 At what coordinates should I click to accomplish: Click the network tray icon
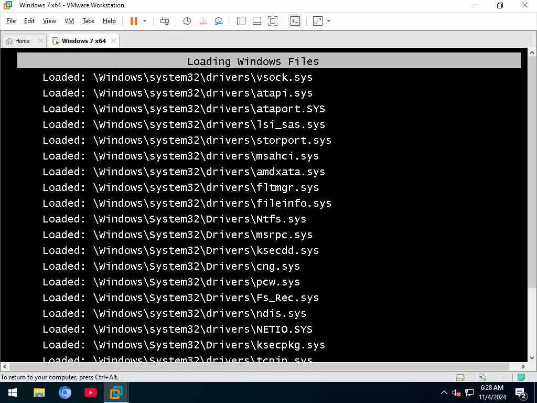click(x=469, y=393)
